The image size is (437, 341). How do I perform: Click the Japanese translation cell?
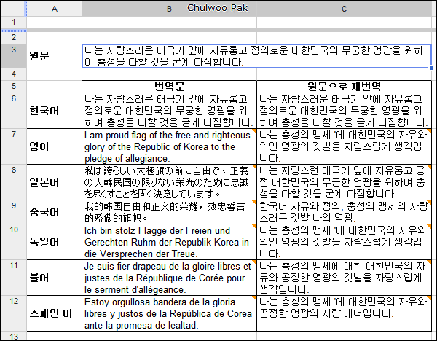coord(169,182)
